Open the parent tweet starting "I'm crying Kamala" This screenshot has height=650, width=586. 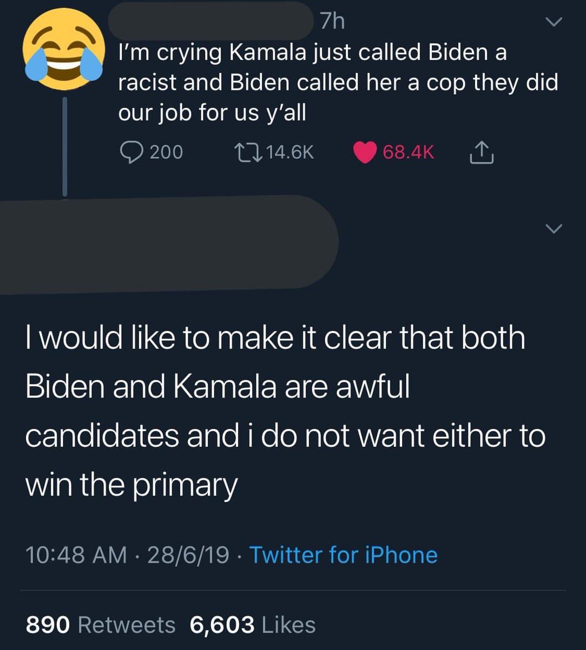[338, 83]
